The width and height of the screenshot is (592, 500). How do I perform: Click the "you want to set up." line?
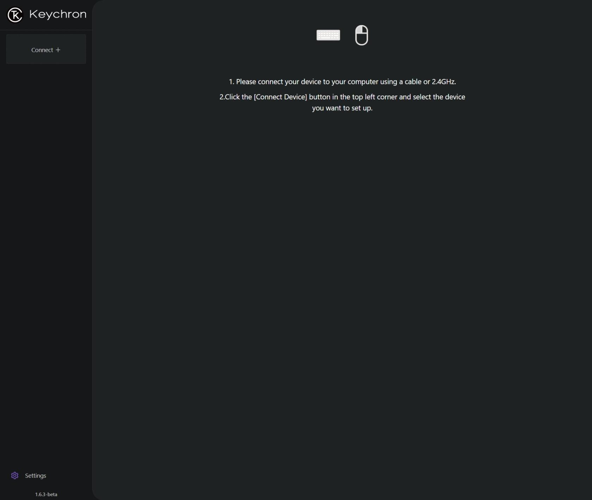click(342, 108)
